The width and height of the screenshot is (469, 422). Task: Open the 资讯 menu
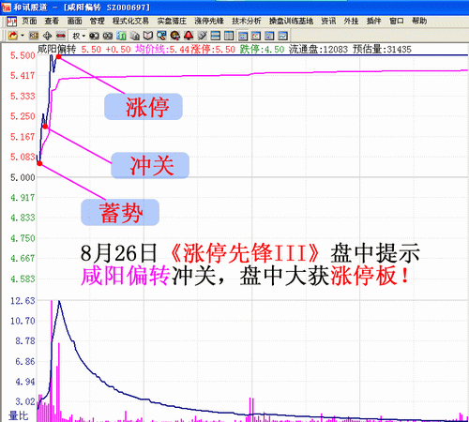(328, 21)
